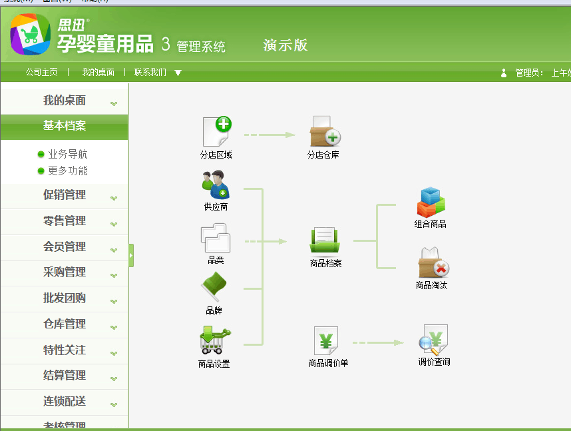571x431 pixels.
Task: Open the 品牌 green flag icon
Action: 214,287
